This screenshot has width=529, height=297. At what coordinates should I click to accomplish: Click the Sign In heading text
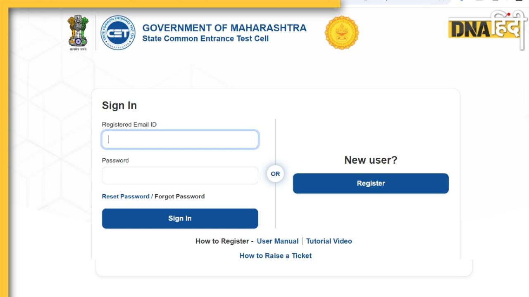click(119, 106)
